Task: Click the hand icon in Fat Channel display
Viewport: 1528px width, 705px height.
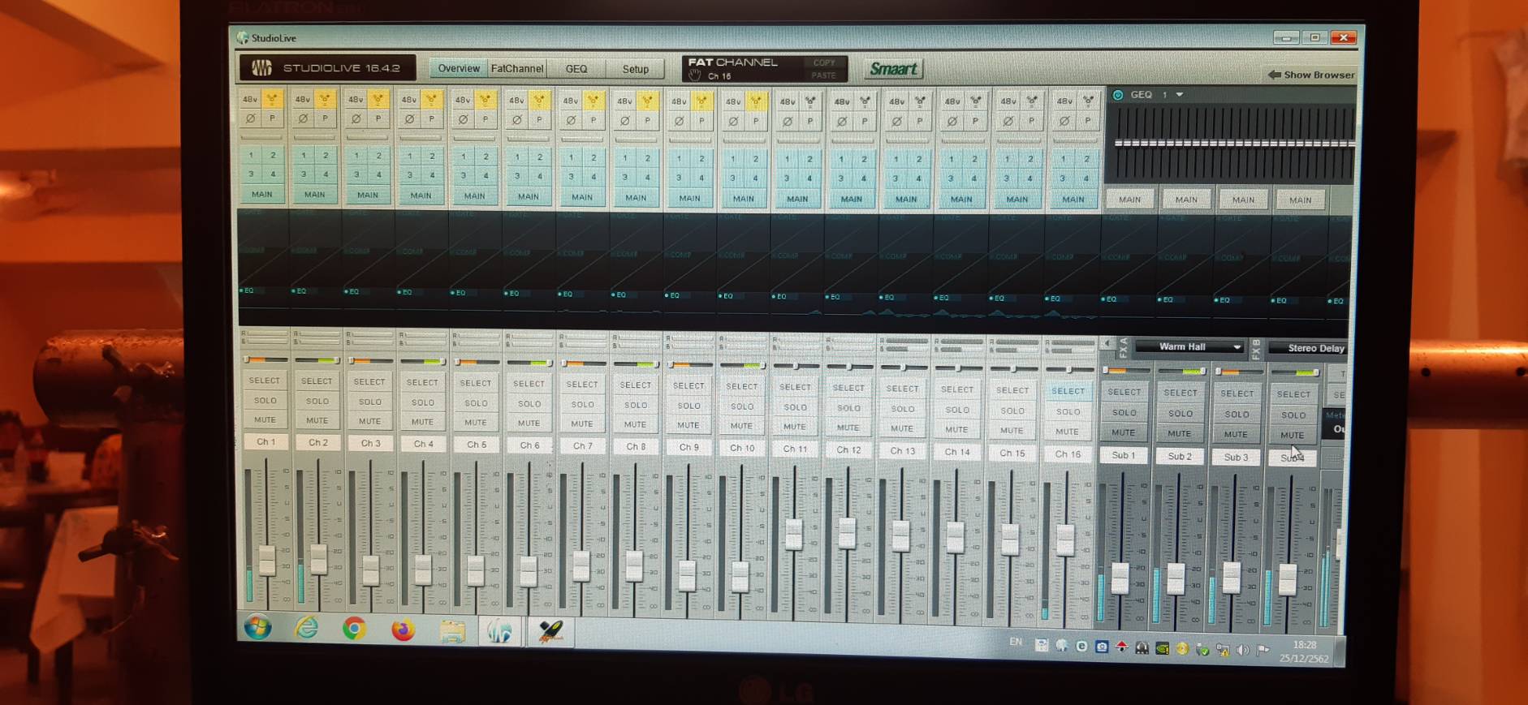Action: (695, 75)
